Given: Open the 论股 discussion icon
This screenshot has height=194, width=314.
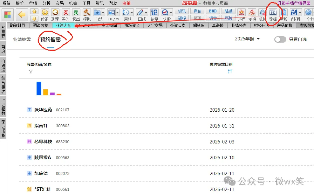Looking at the screenshot, I should 154,13.
